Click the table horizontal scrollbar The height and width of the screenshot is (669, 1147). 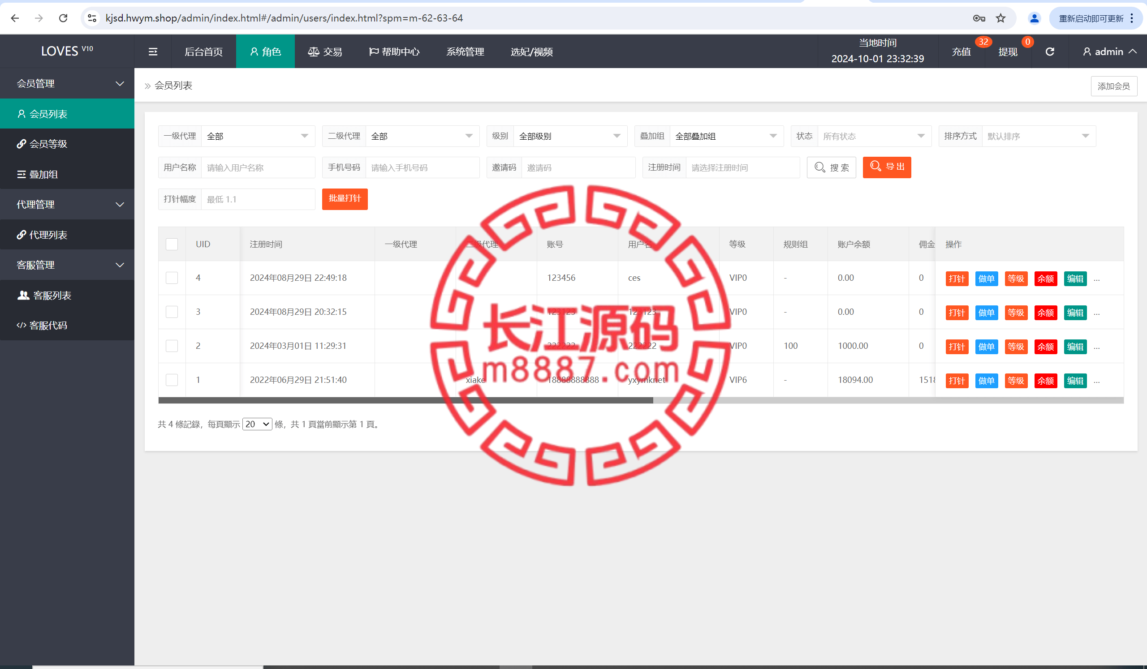point(405,400)
